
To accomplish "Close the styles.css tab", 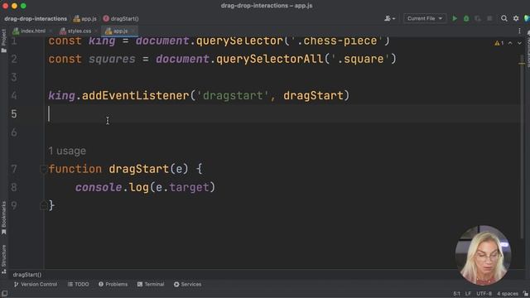I will point(96,31).
